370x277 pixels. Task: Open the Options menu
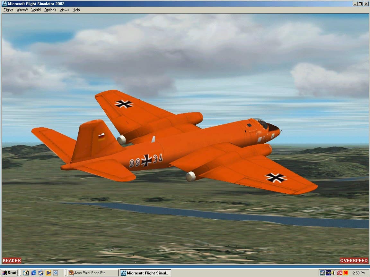50,10
